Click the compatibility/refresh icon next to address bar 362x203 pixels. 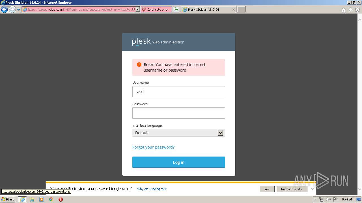[176, 10]
